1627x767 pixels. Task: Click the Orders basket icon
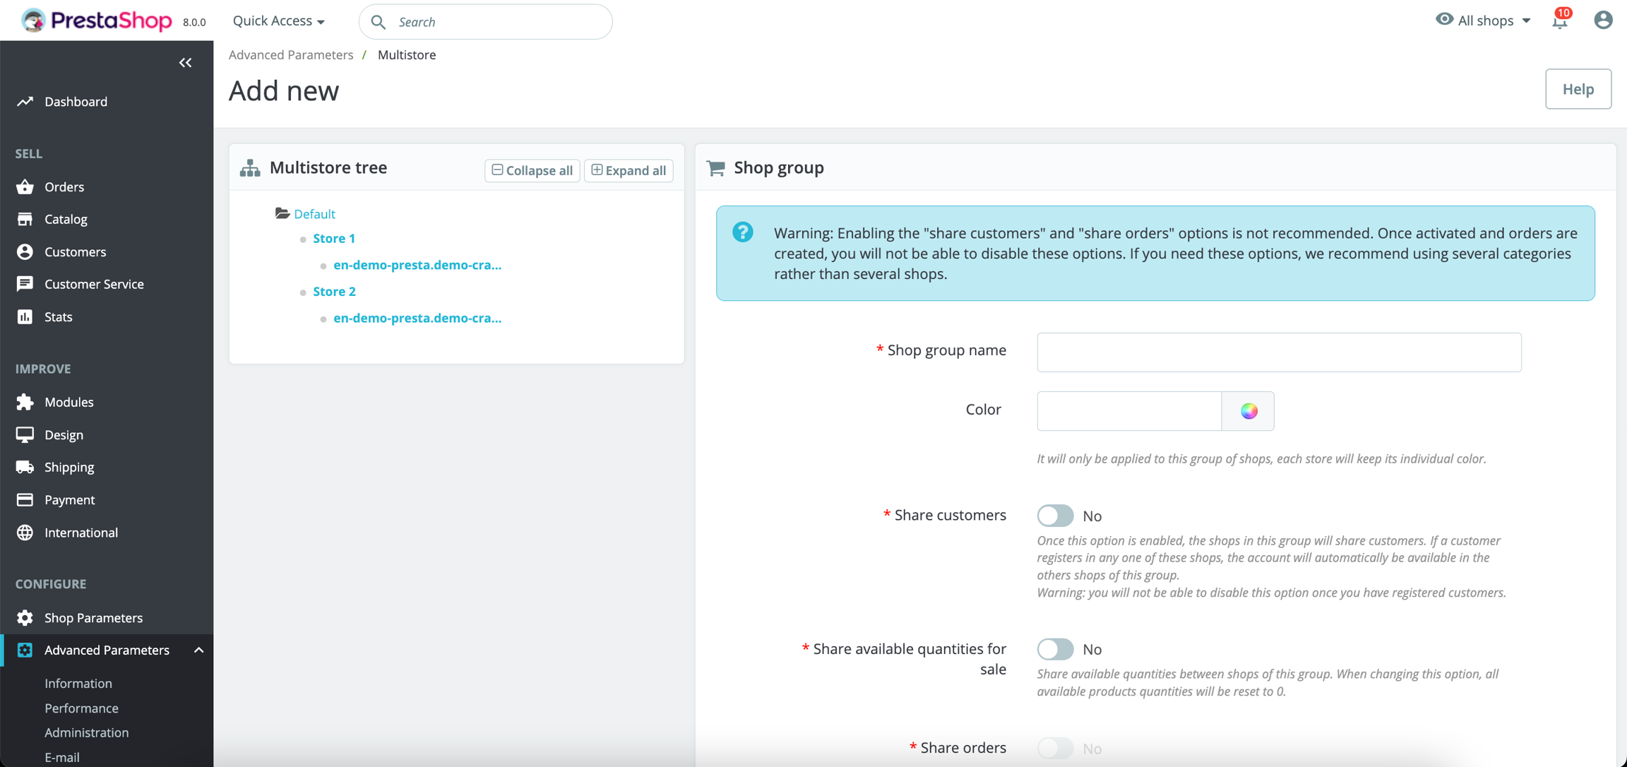pos(25,186)
